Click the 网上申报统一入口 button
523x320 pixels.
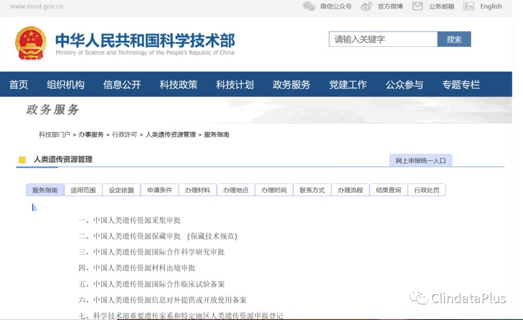pyautogui.click(x=420, y=161)
